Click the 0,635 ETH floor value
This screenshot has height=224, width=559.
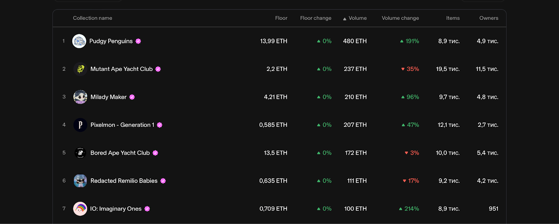(x=273, y=181)
